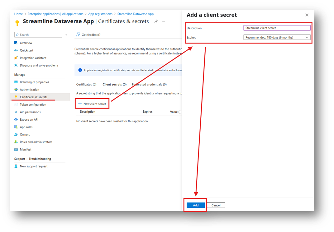Click the Diagnose and solve problems icon
The image size is (334, 232).
point(16,65)
